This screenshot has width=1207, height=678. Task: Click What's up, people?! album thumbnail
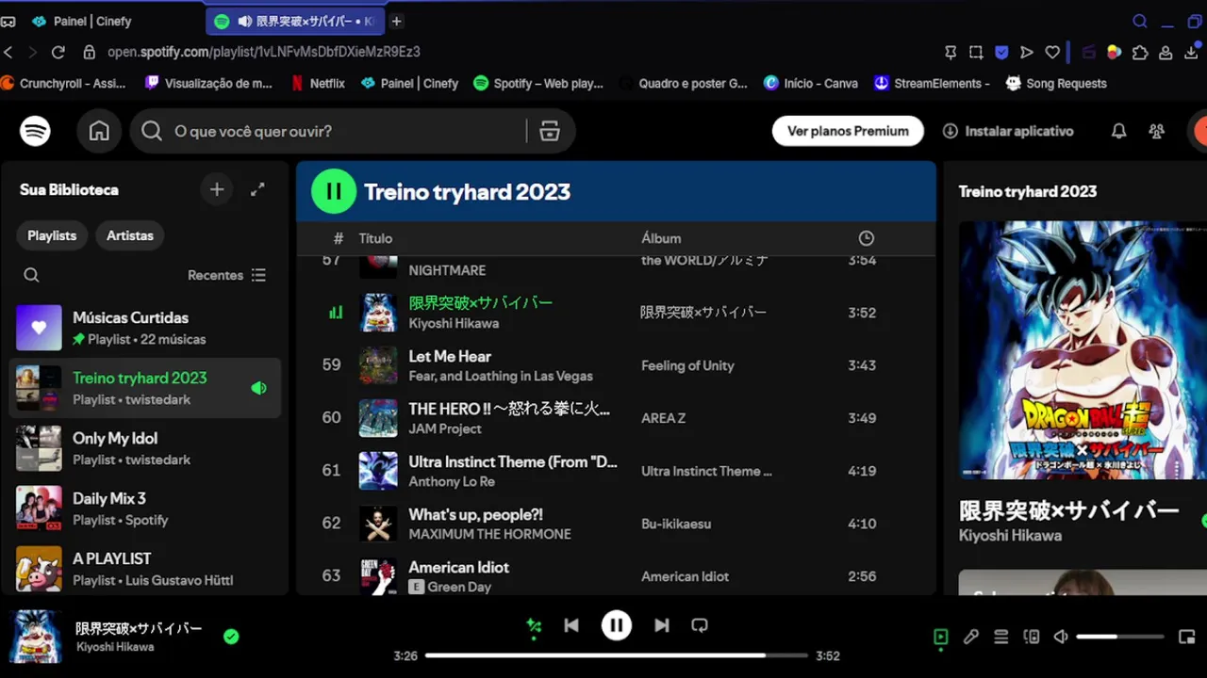[378, 524]
